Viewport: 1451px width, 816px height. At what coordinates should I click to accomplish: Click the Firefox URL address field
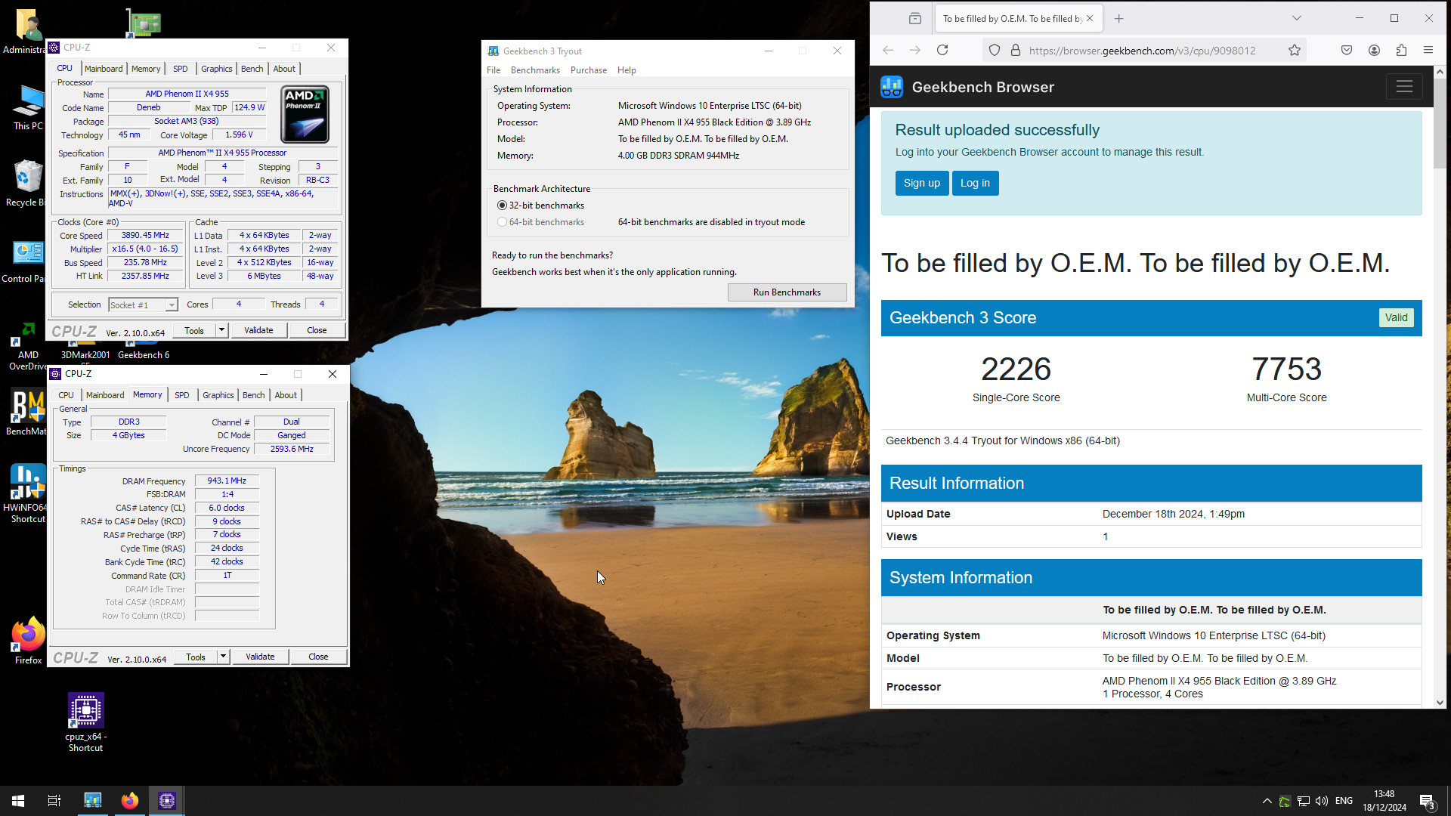[x=1143, y=51]
